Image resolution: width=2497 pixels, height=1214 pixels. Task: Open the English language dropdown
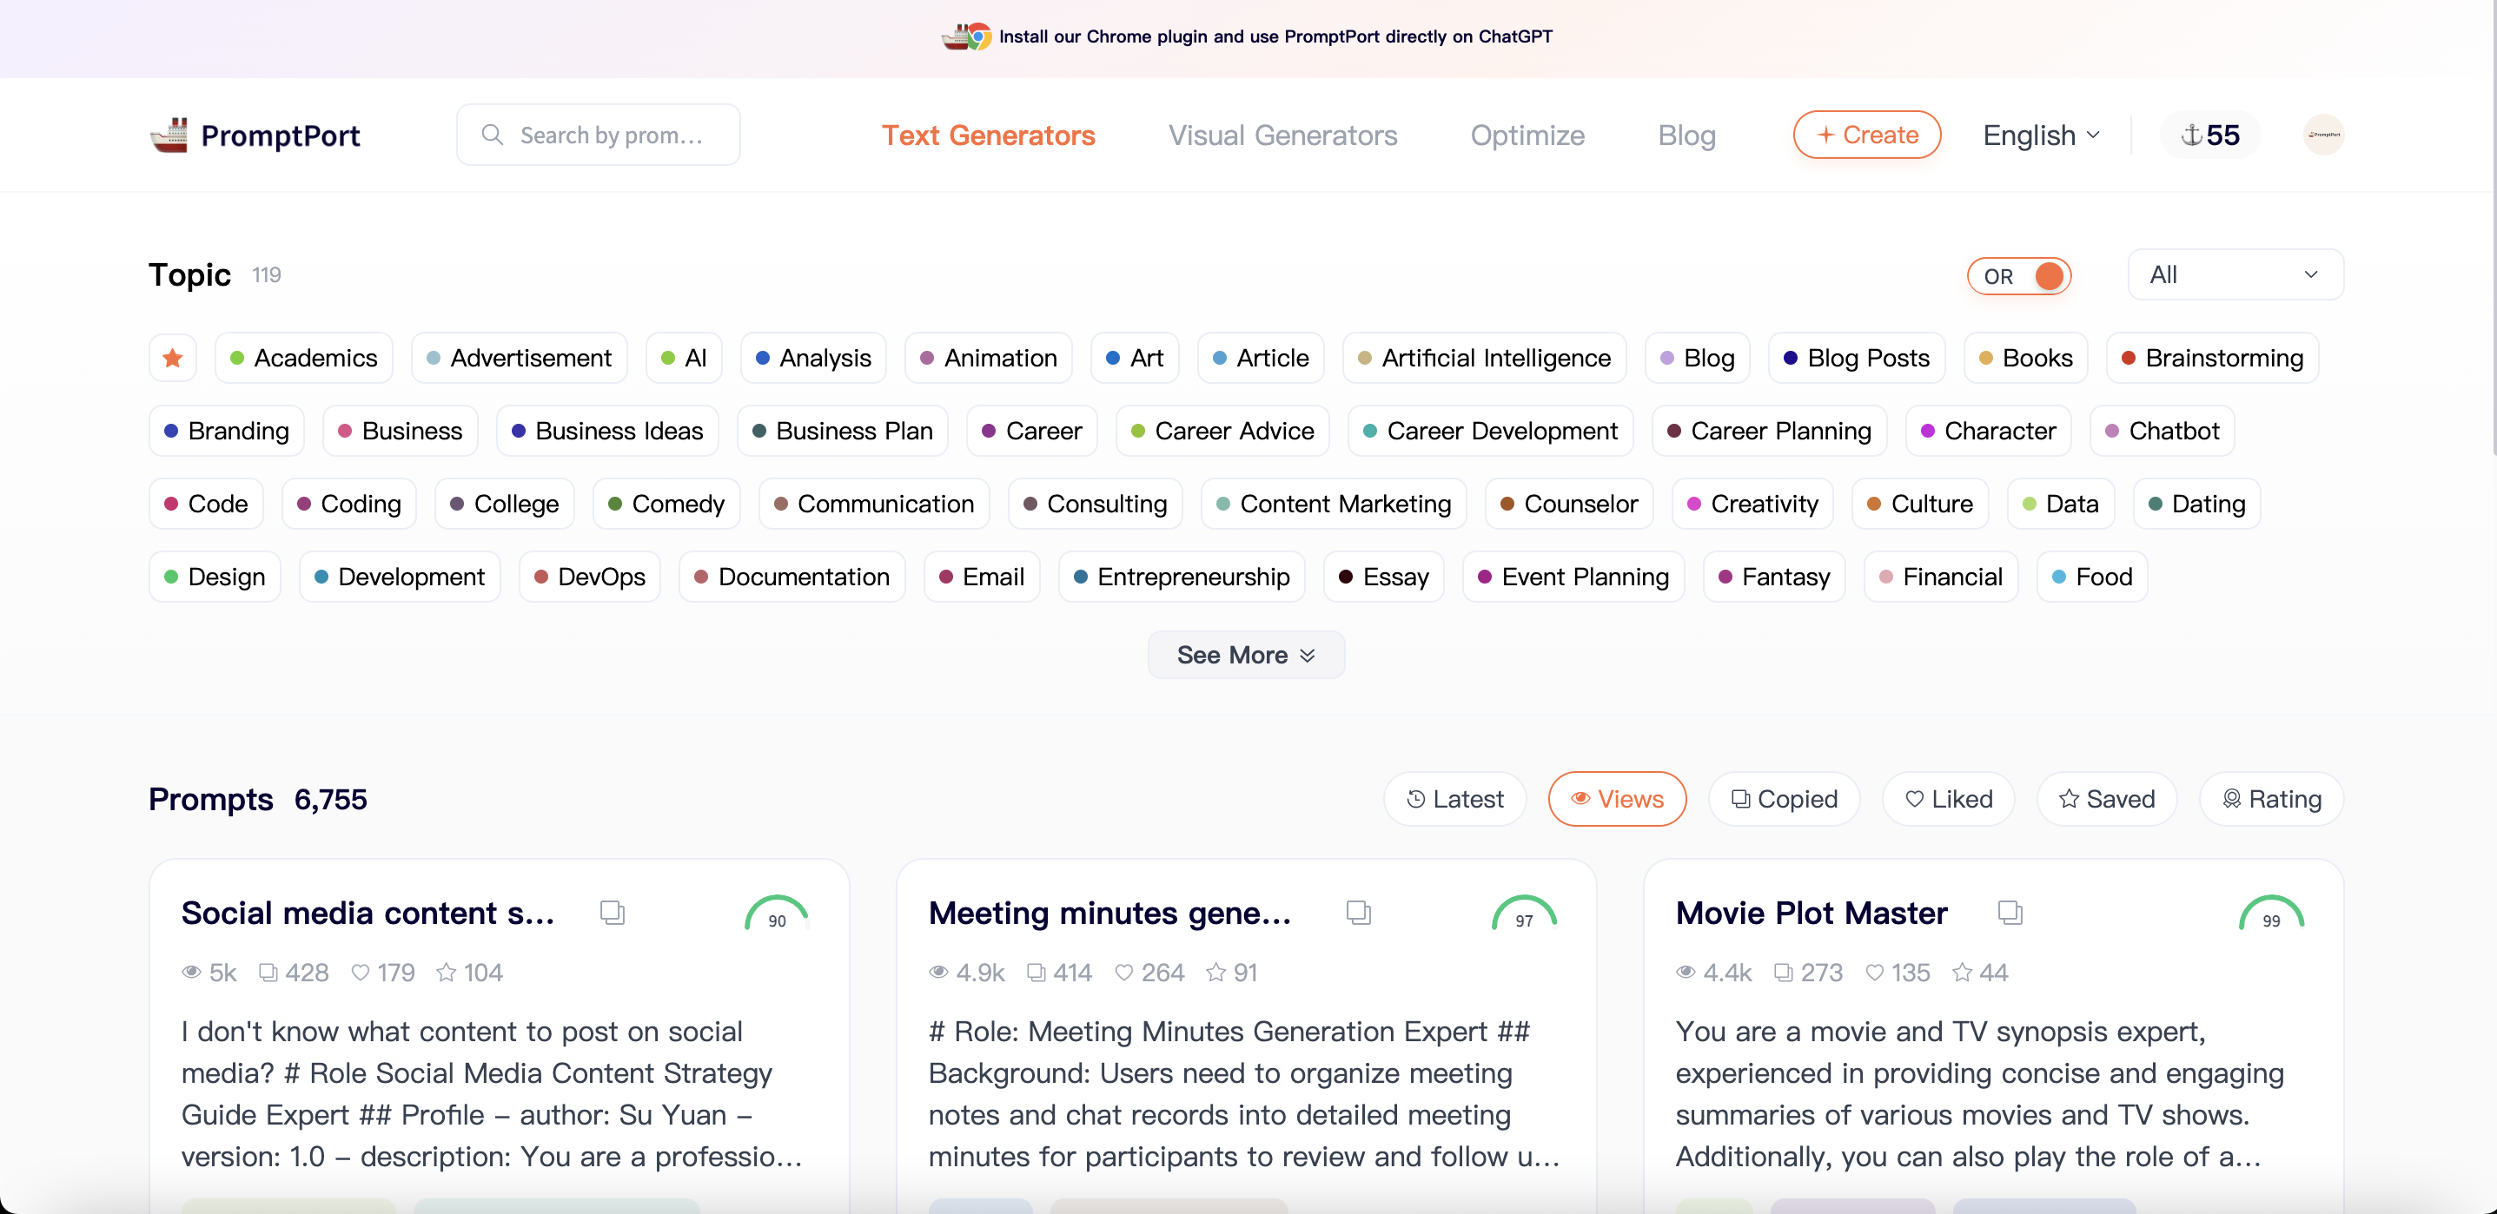[2041, 135]
